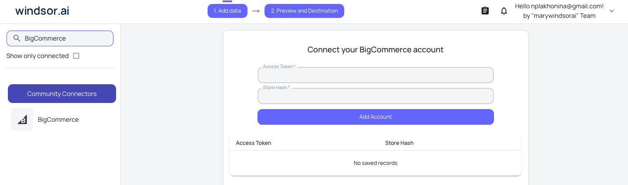This screenshot has height=185, width=628.
Task: Go to 2. Preview and Destination step
Action: [x=304, y=11]
